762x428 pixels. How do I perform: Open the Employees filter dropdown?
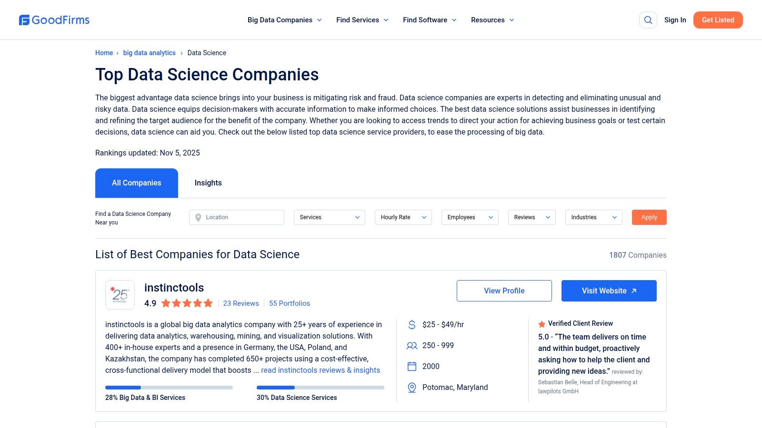(470, 217)
